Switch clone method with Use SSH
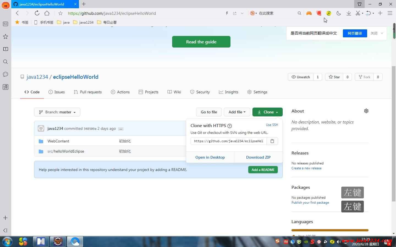The image size is (396, 247). (x=272, y=125)
